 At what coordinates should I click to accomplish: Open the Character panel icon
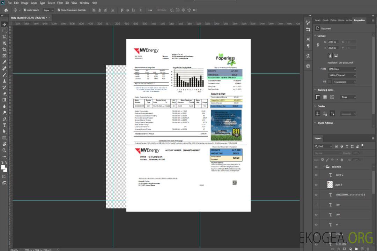(308, 39)
